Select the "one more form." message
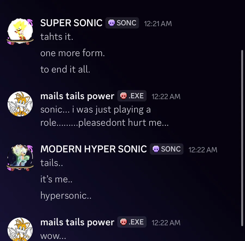The image size is (245, 241). click(x=72, y=53)
